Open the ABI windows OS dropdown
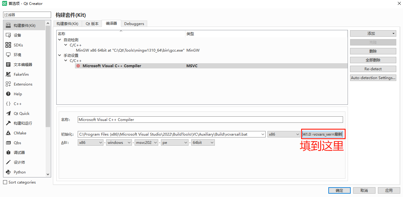This screenshot has height=197, width=403. [x=119, y=143]
